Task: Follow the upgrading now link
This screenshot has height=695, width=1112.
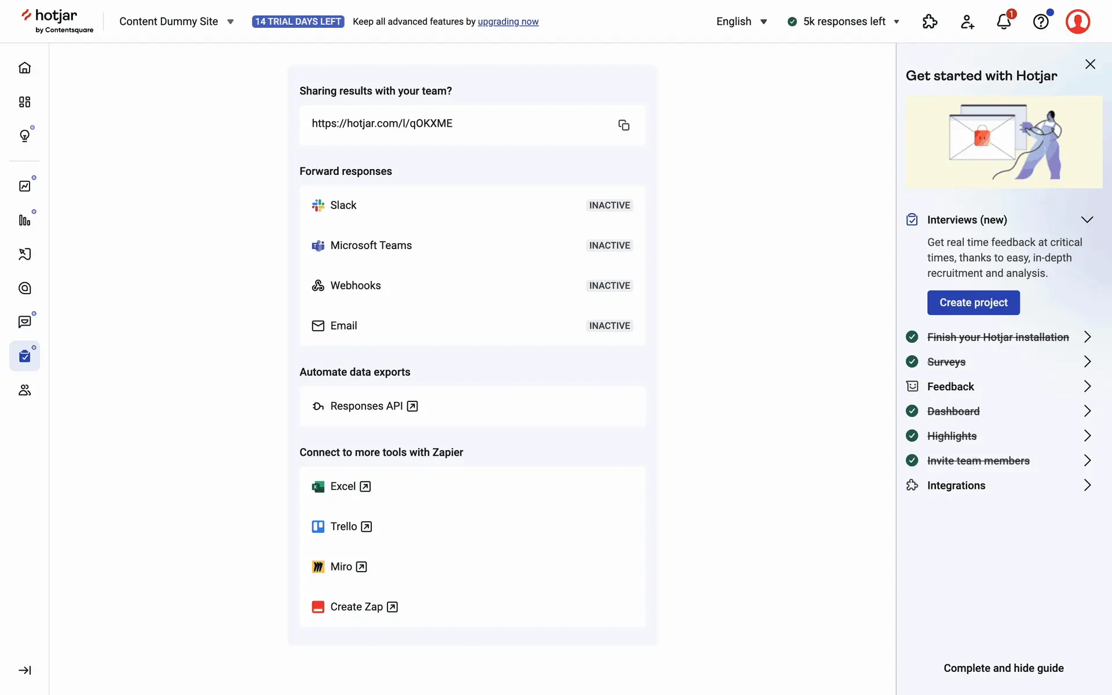Action: click(508, 21)
